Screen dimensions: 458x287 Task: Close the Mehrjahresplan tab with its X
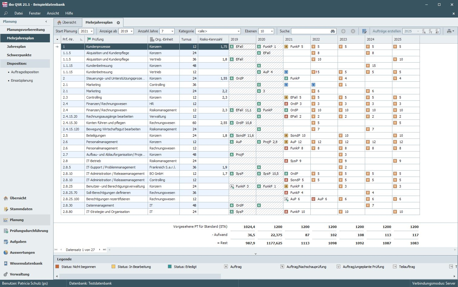pyautogui.click(x=118, y=23)
